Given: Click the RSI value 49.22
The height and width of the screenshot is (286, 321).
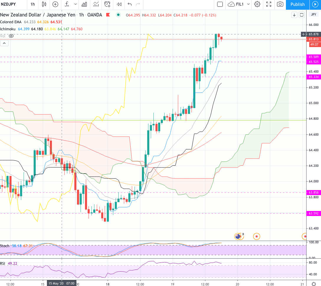Looking at the screenshot, I should (x=12, y=264).
